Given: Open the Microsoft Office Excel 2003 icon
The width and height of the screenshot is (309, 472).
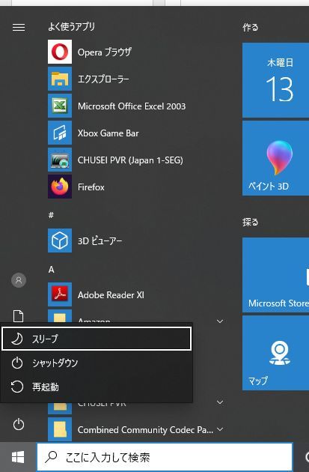Looking at the screenshot, I should click(60, 106).
